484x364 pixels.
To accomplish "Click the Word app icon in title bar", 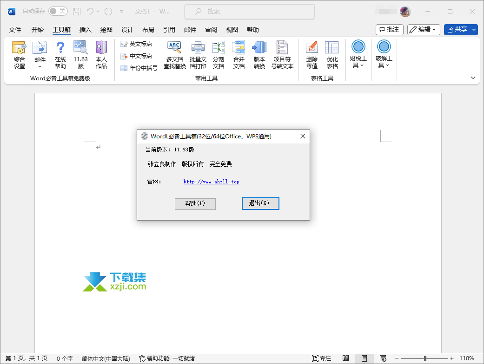I will click(x=12, y=12).
